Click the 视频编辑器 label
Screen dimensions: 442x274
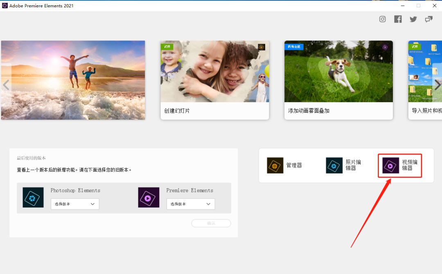tap(410, 165)
